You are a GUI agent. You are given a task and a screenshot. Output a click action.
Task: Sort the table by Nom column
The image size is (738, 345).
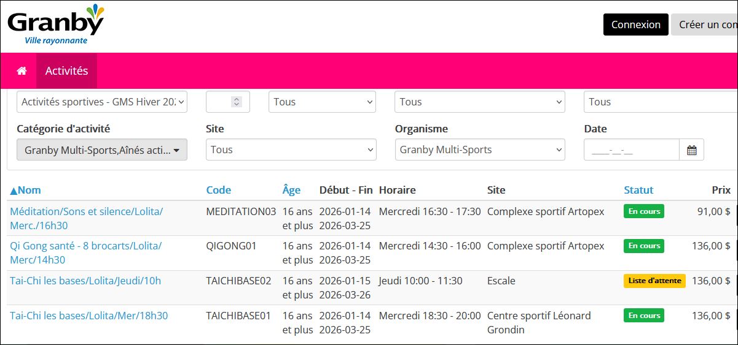pos(26,190)
